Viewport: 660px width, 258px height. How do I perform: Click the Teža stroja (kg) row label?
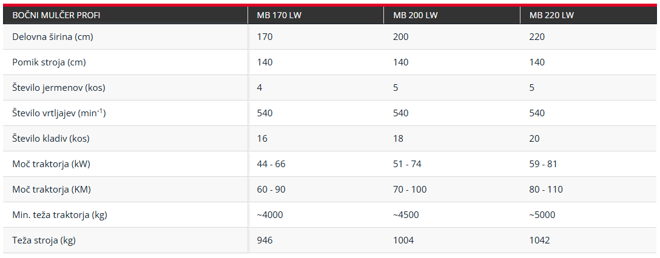click(x=44, y=240)
